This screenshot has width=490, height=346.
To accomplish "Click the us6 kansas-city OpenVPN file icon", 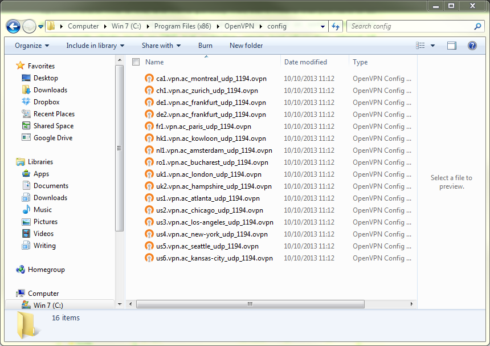I will 149,258.
